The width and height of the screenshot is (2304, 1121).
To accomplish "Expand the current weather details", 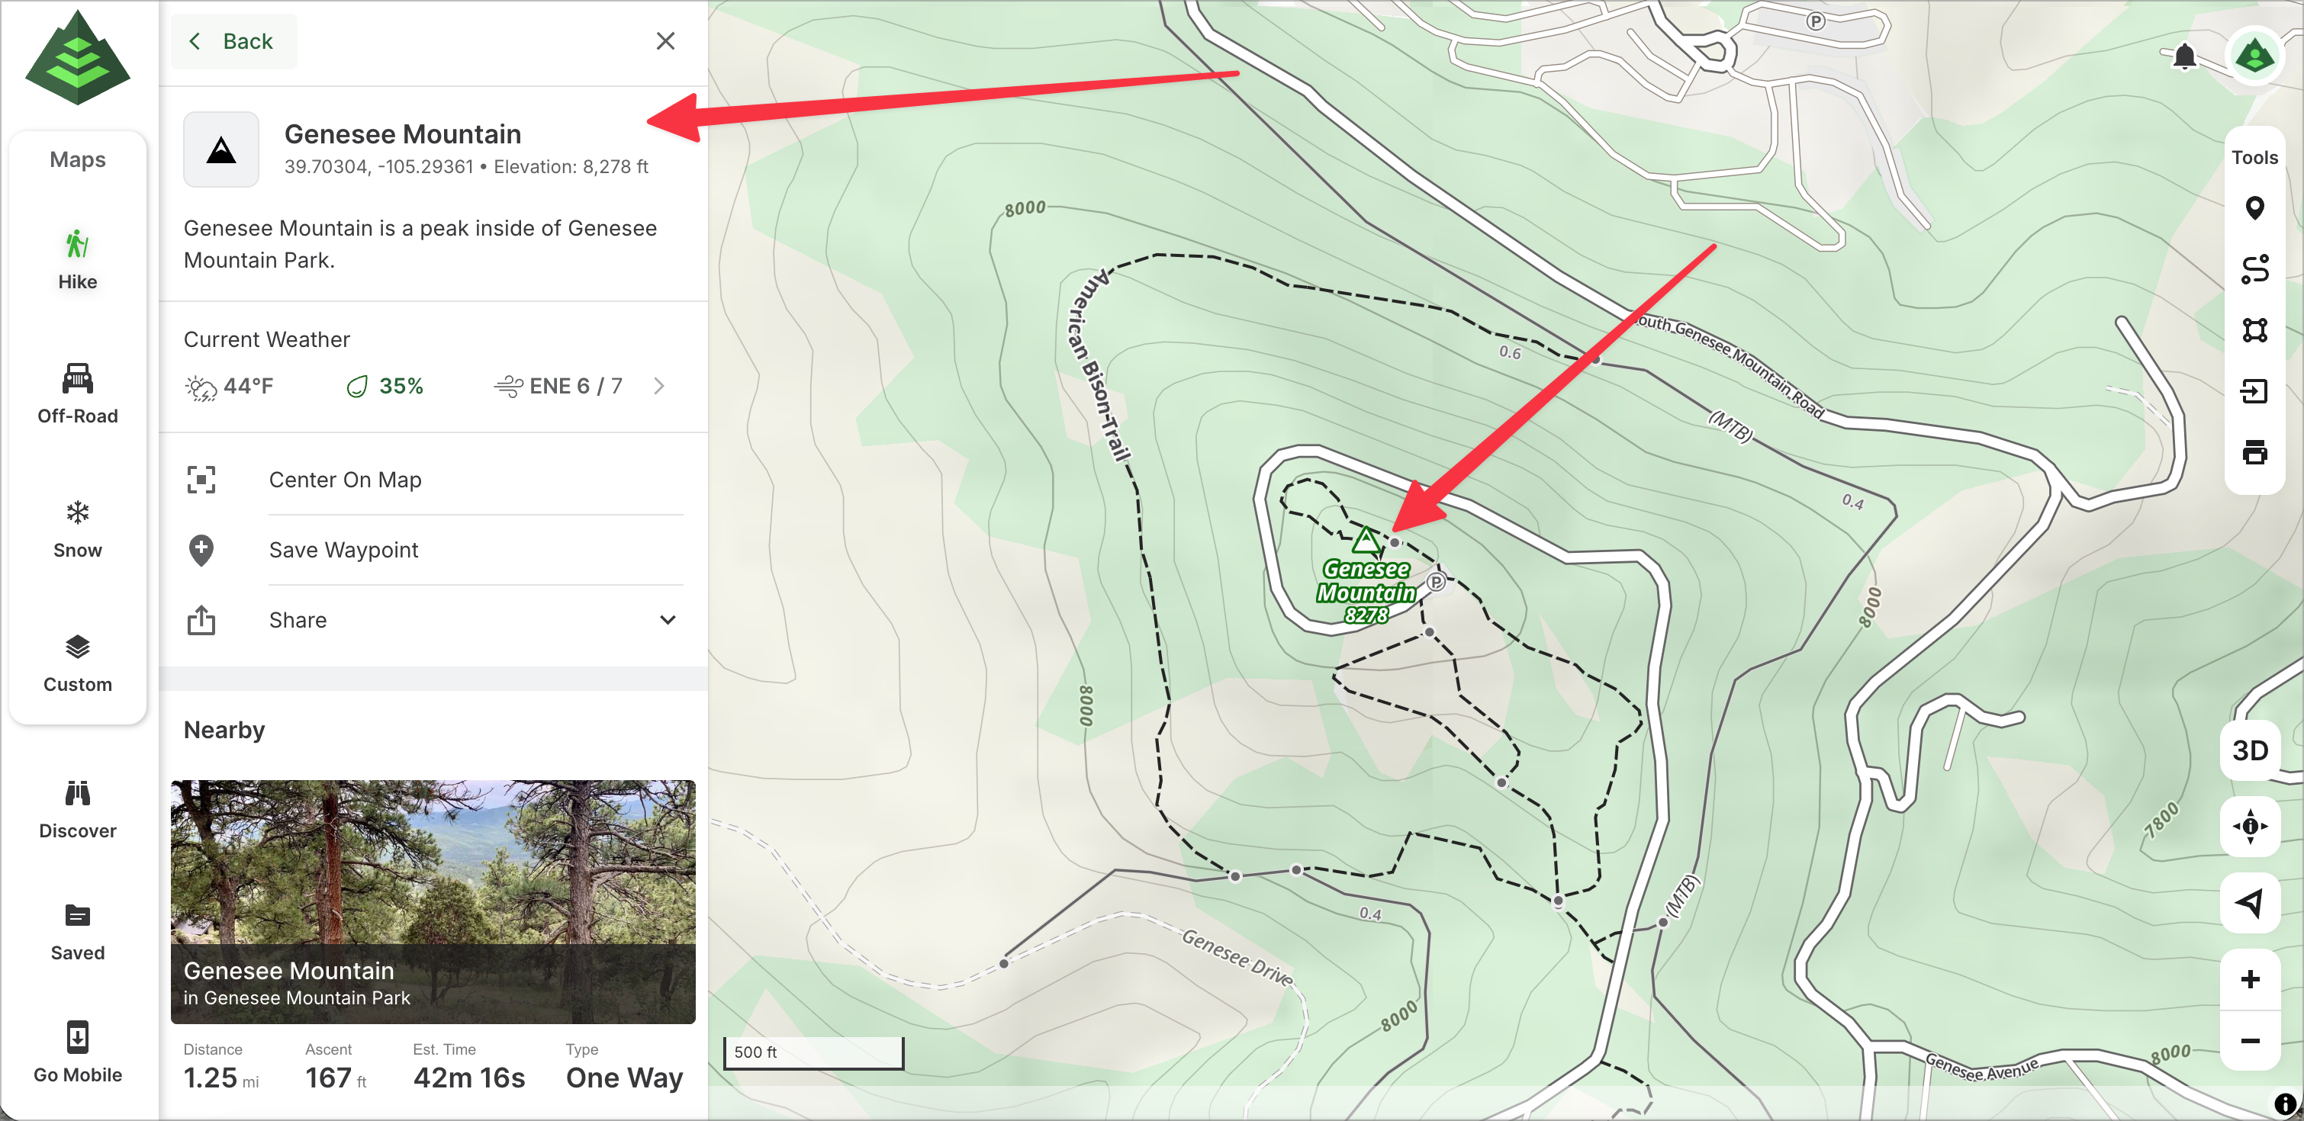I will [x=659, y=386].
